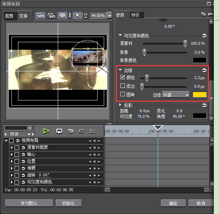Select the arrow pointer tool
This screenshot has width=219, height=214.
pos(77,16)
